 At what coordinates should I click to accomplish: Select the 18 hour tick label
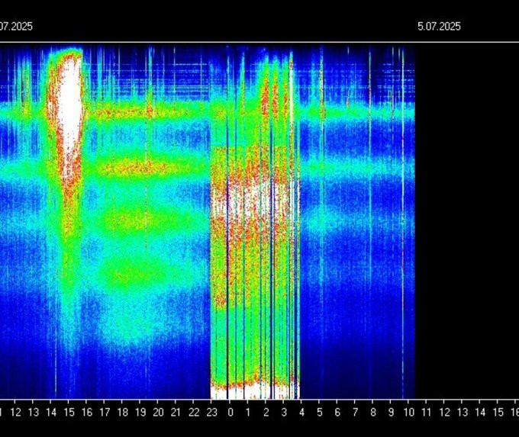[123, 413]
